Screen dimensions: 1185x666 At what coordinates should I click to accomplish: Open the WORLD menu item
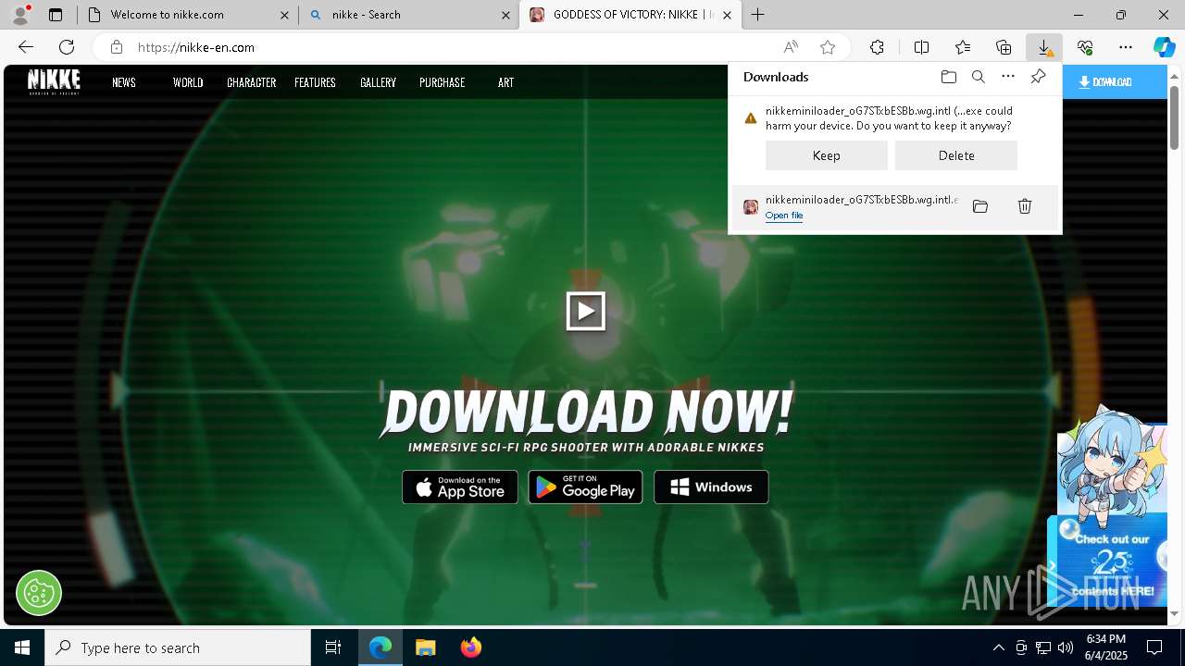pyautogui.click(x=188, y=82)
